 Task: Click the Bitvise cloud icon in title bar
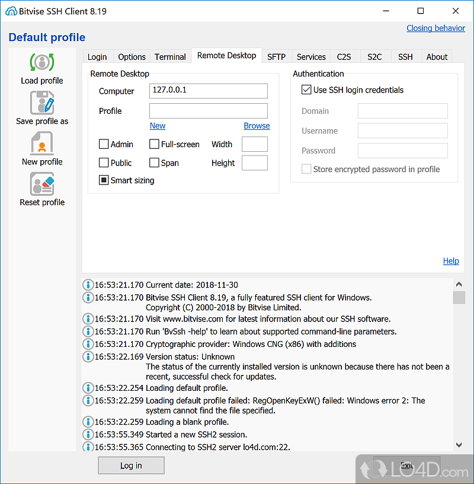pyautogui.click(x=11, y=11)
